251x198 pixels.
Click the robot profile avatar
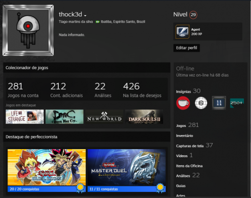tap(28, 30)
